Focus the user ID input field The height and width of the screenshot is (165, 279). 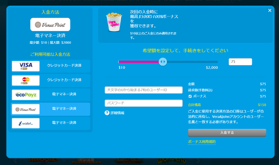[x=144, y=90]
